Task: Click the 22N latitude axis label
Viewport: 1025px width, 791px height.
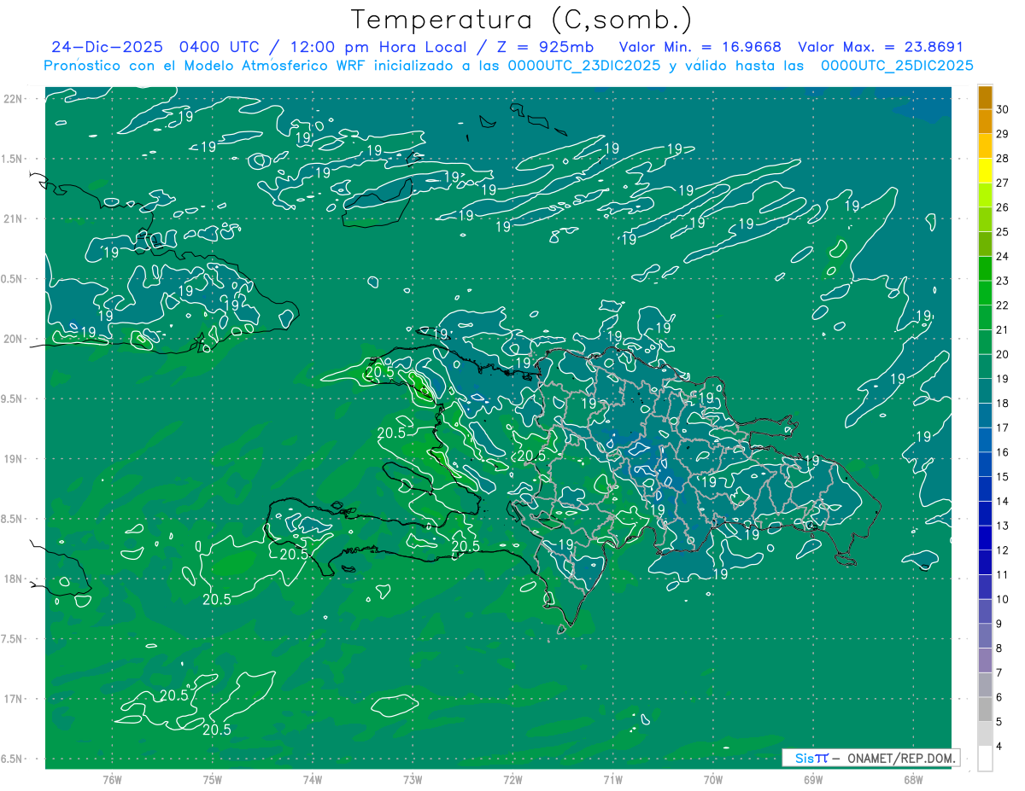Action: pyautogui.click(x=12, y=99)
